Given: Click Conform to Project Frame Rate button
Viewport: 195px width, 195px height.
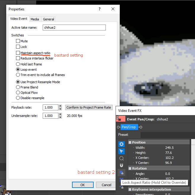Looking at the screenshot, I should pyautogui.click(x=89, y=107).
